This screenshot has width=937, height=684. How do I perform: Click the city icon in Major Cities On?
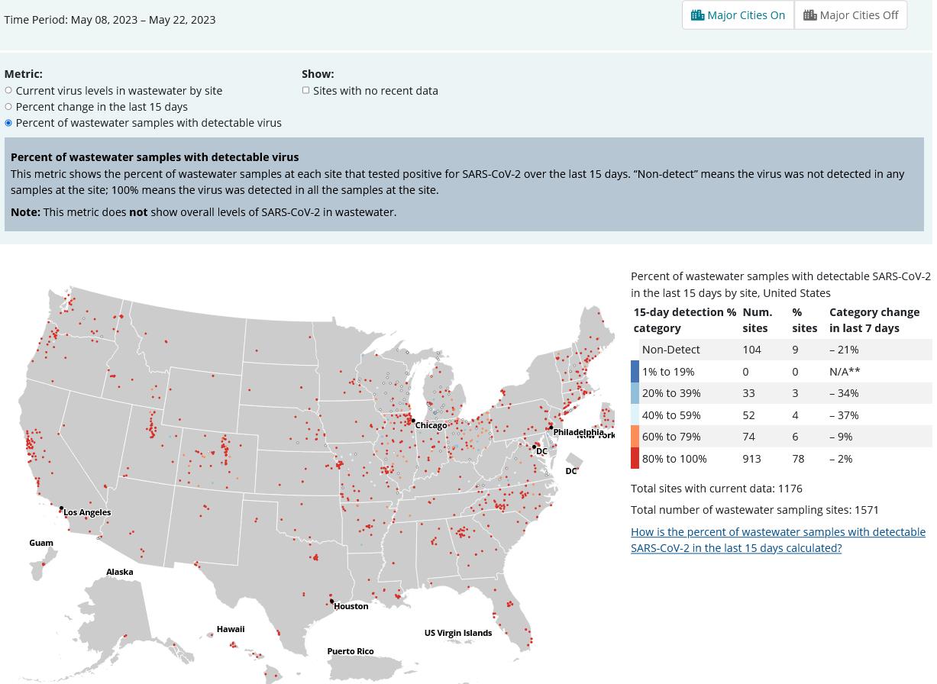point(697,15)
